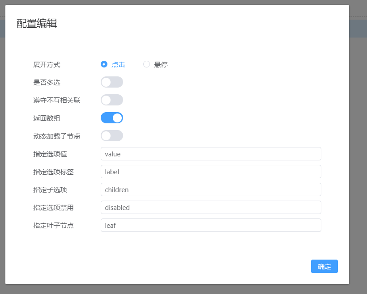
Task: Enable the 遵守不互相关联 switch
Action: coord(112,100)
